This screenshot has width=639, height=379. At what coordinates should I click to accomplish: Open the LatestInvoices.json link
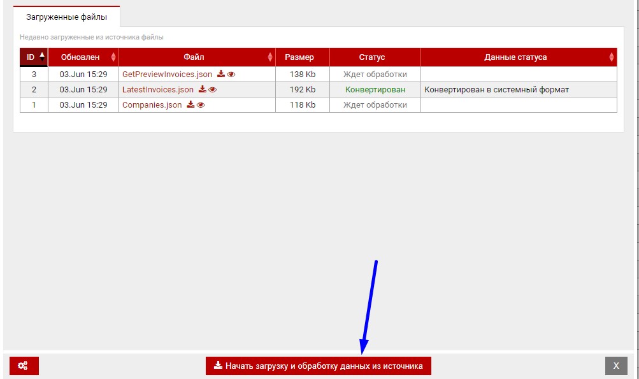(158, 90)
